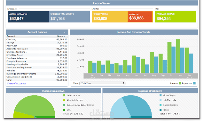Select the Active Estimates $62,947 tile
Screen dimensions: 204x123
coord(28,17)
